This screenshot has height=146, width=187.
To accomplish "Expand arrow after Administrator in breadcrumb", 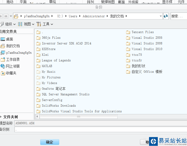I will coord(107,16).
